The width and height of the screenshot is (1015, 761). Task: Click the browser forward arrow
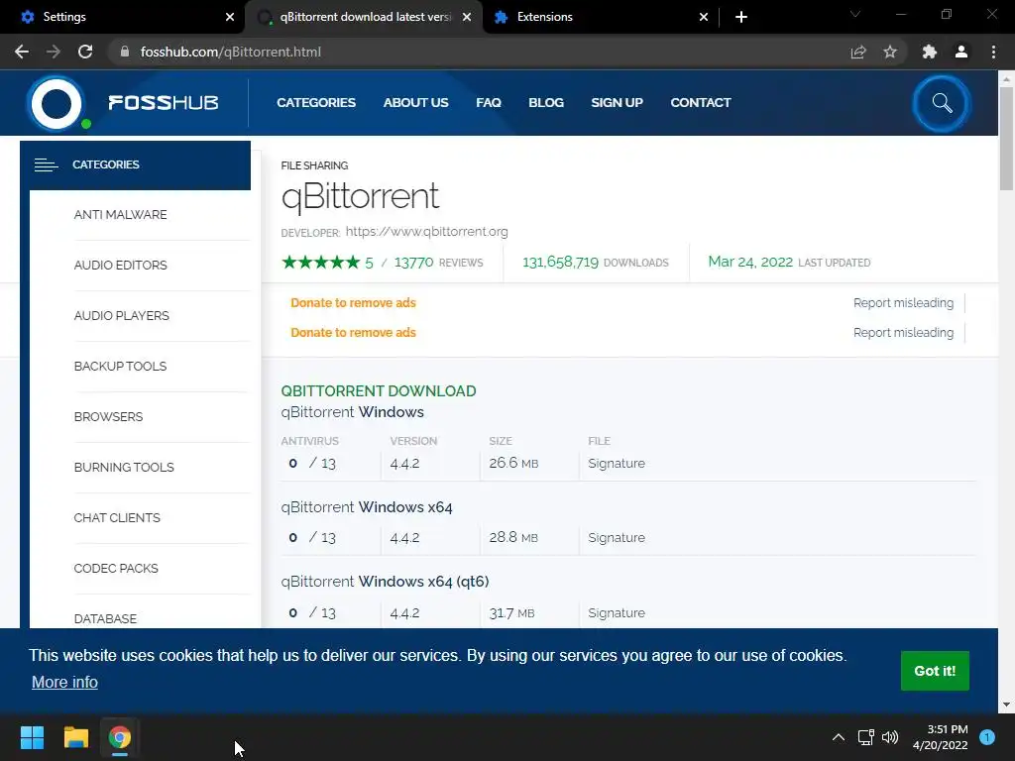point(54,52)
